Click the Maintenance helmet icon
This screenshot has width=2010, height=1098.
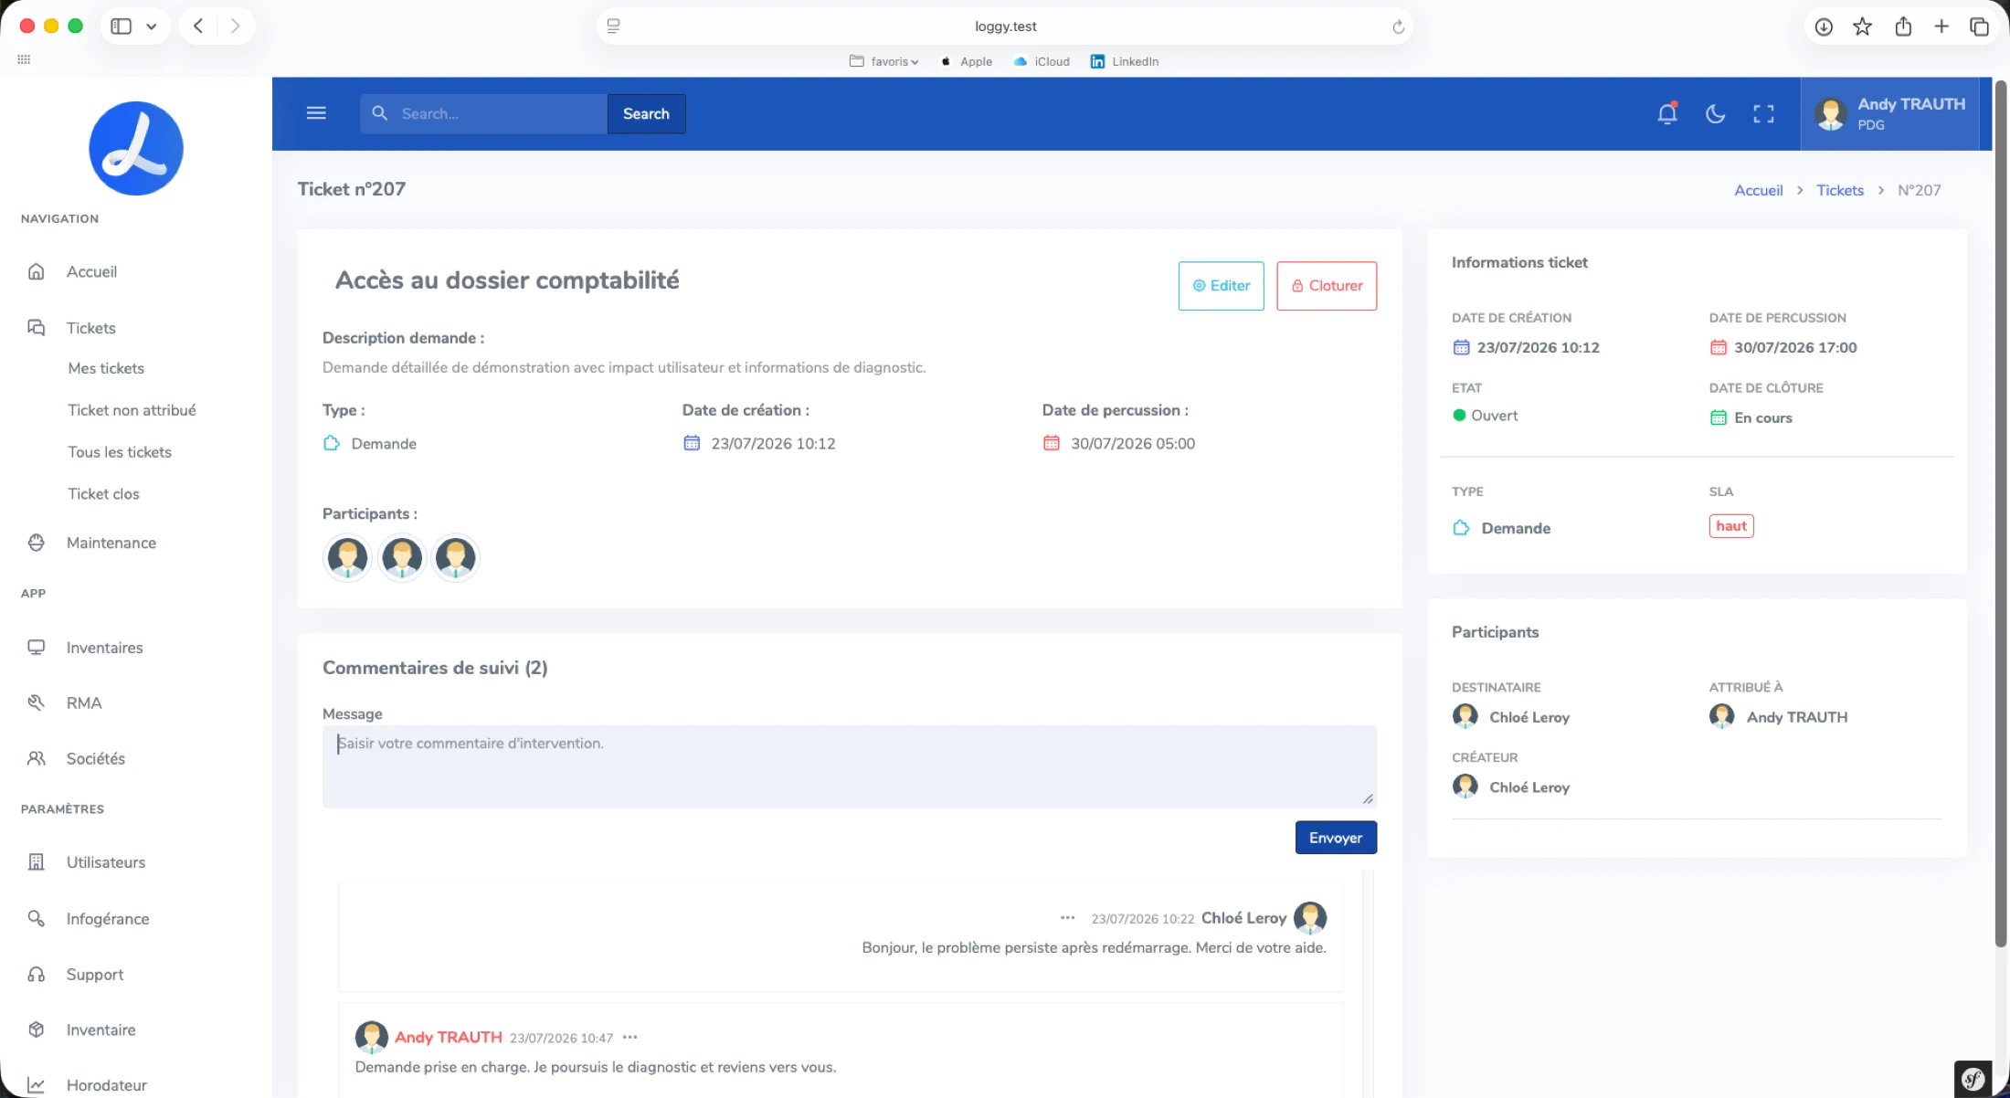(x=36, y=543)
